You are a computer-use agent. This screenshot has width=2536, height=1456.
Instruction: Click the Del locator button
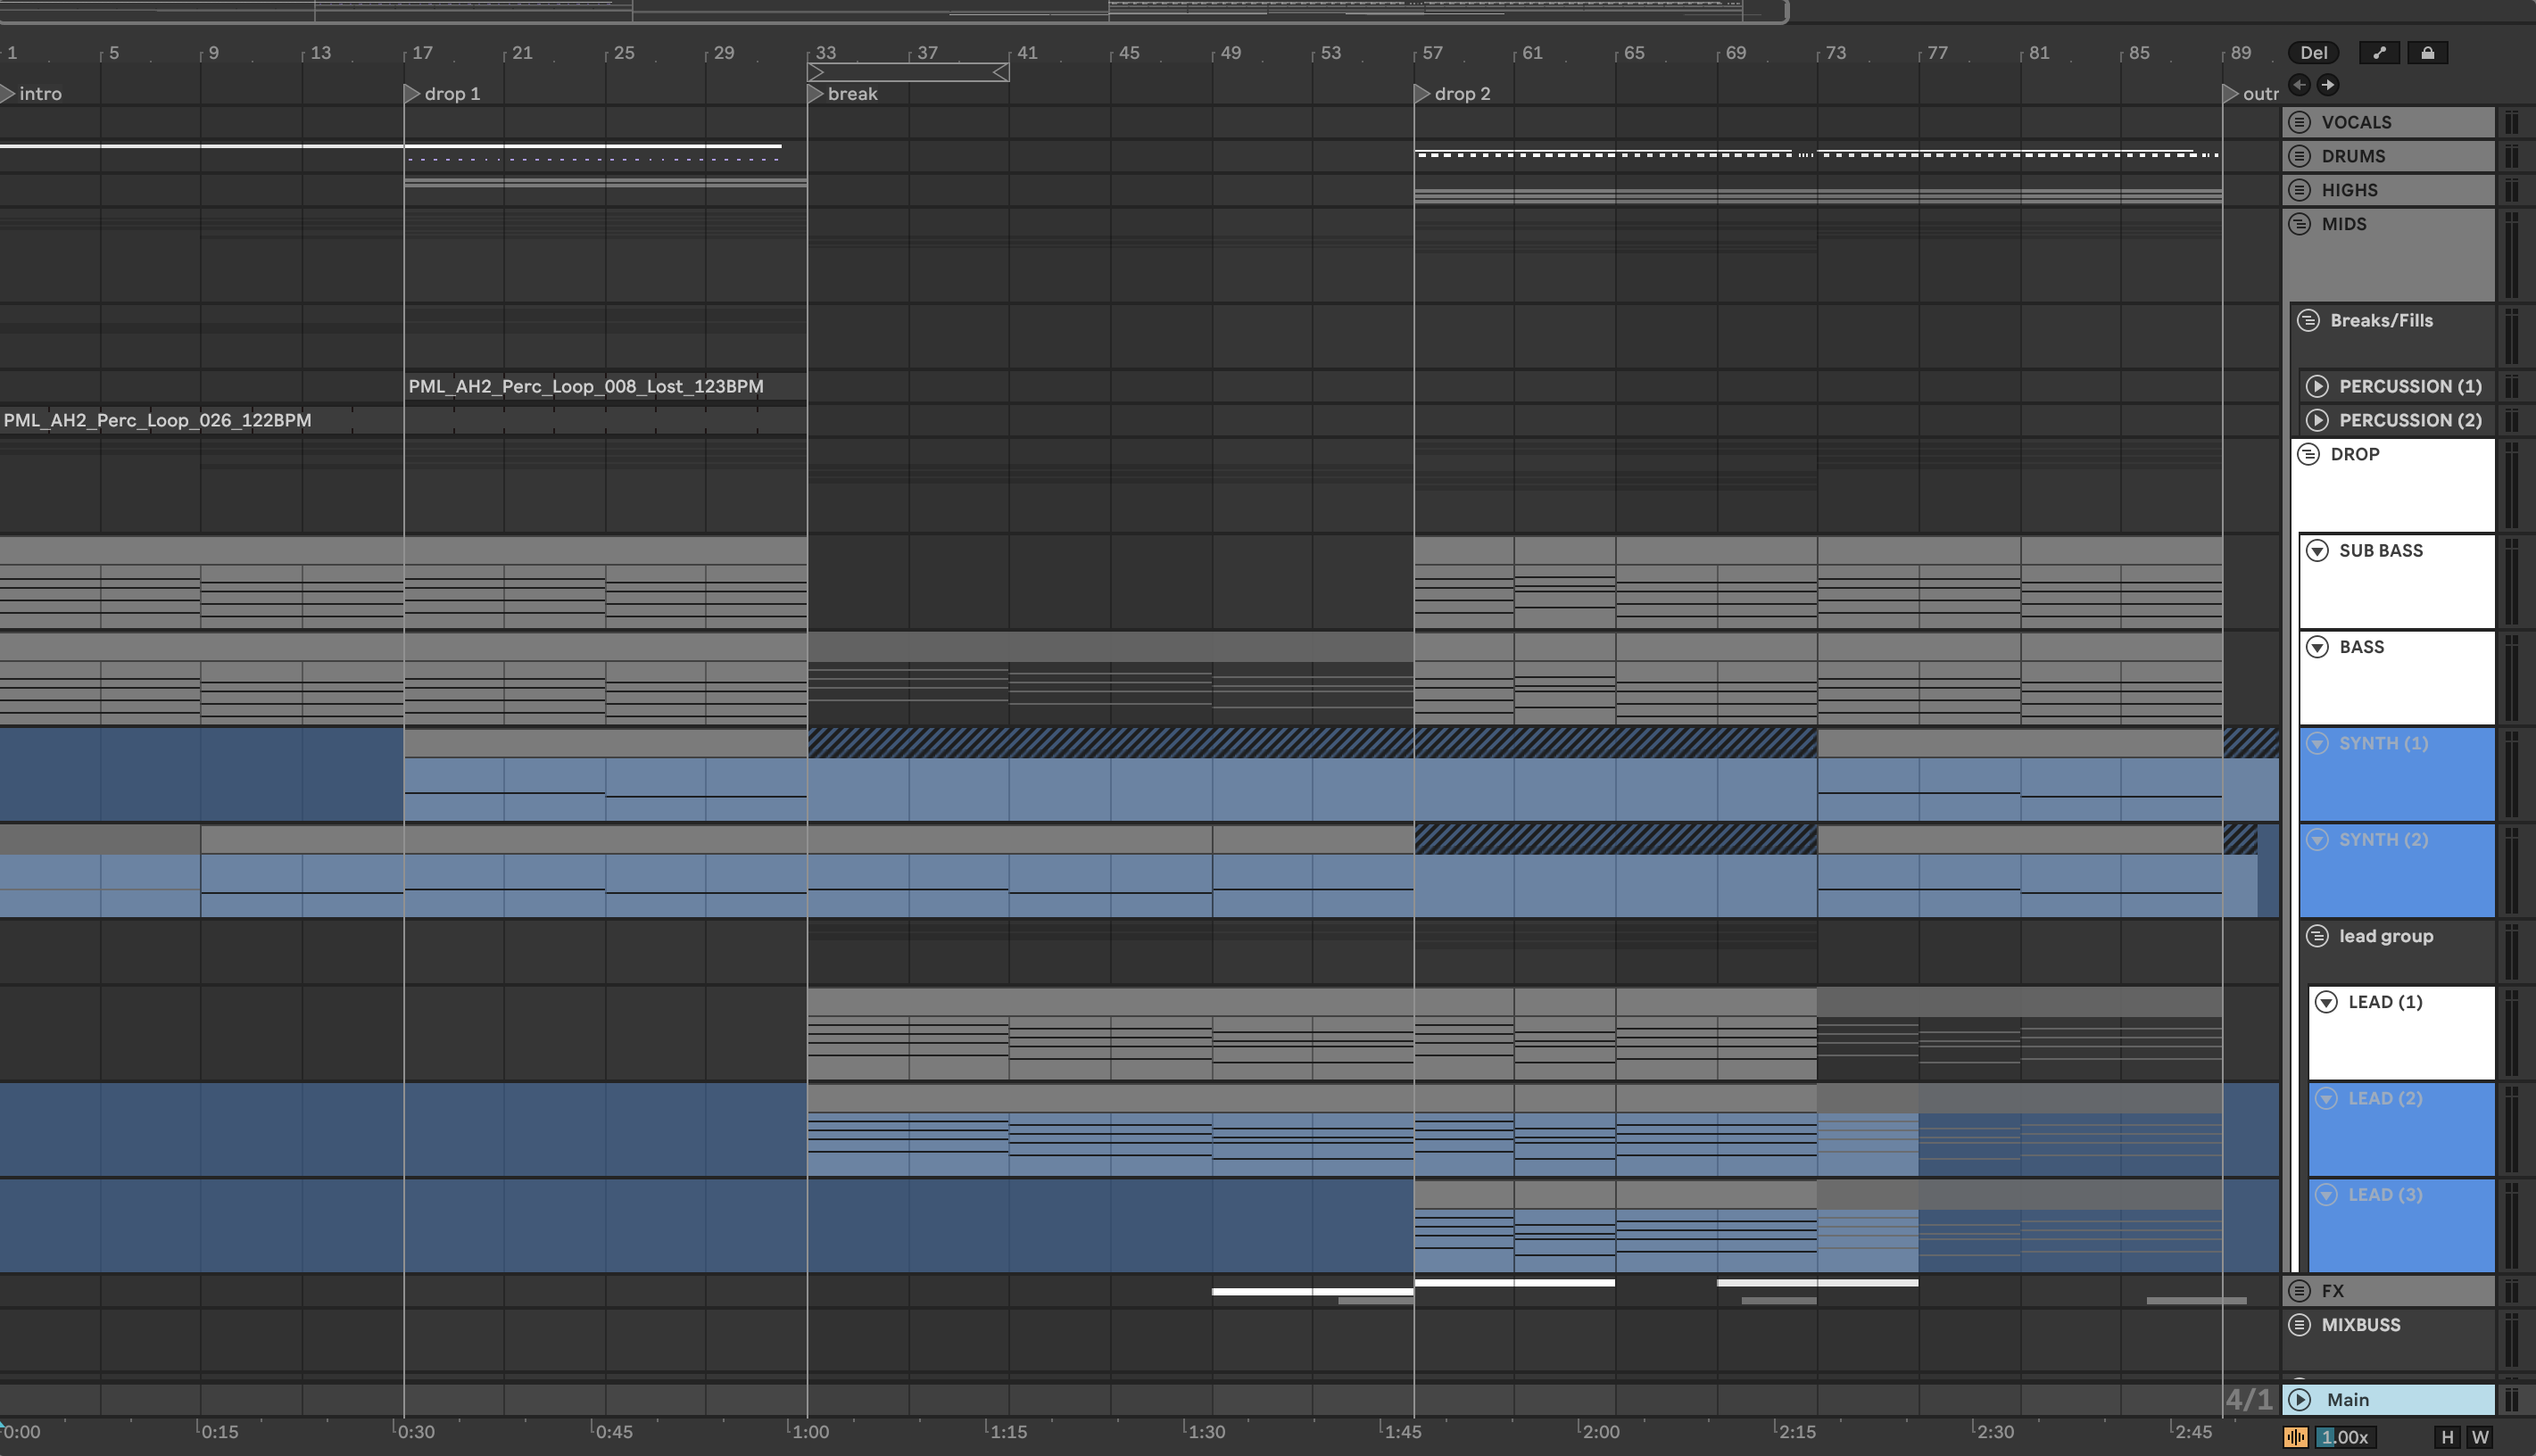[x=2313, y=53]
